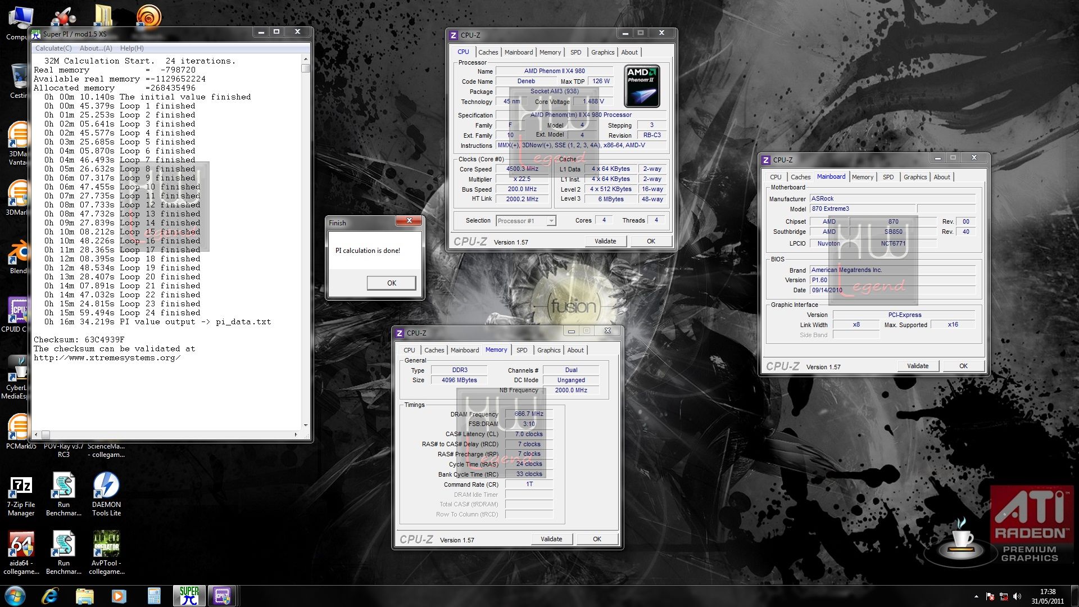This screenshot has width=1079, height=607.
Task: Open the Calculator taskbar icon
Action: tap(154, 596)
